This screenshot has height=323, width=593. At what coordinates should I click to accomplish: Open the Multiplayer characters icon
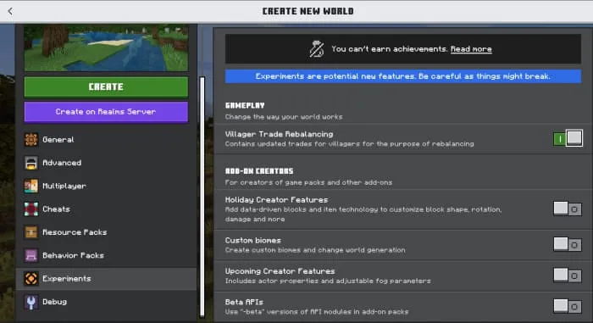click(x=31, y=186)
